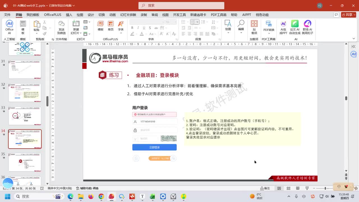Click the 粘贴 paste icon
Screen dimensions: 359x202
click(36, 24)
